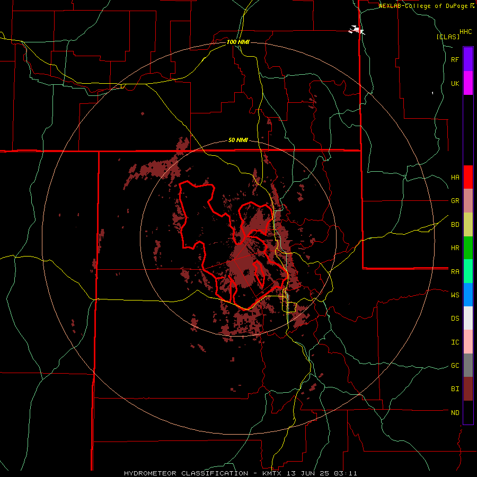477x477 pixels.
Task: Click the HHC product label
Action: tap(466, 32)
